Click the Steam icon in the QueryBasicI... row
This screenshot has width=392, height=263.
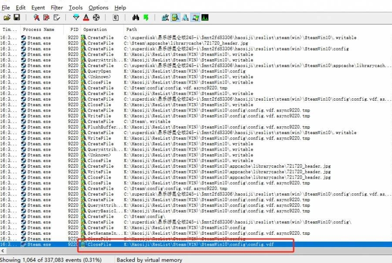(x=24, y=211)
